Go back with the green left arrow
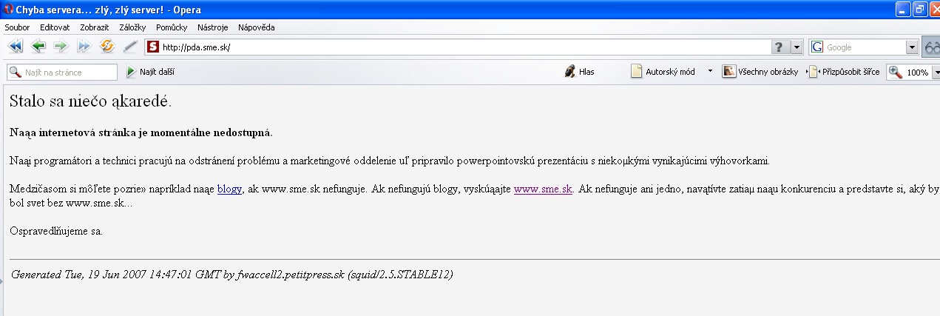940x316 pixels. click(38, 47)
